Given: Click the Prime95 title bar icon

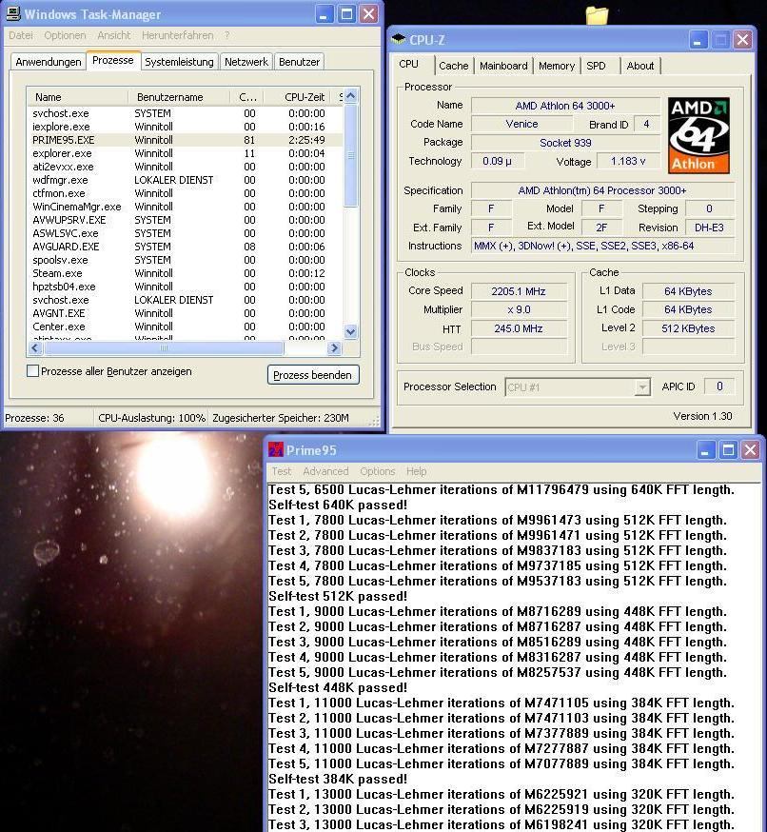Looking at the screenshot, I should 276,450.
